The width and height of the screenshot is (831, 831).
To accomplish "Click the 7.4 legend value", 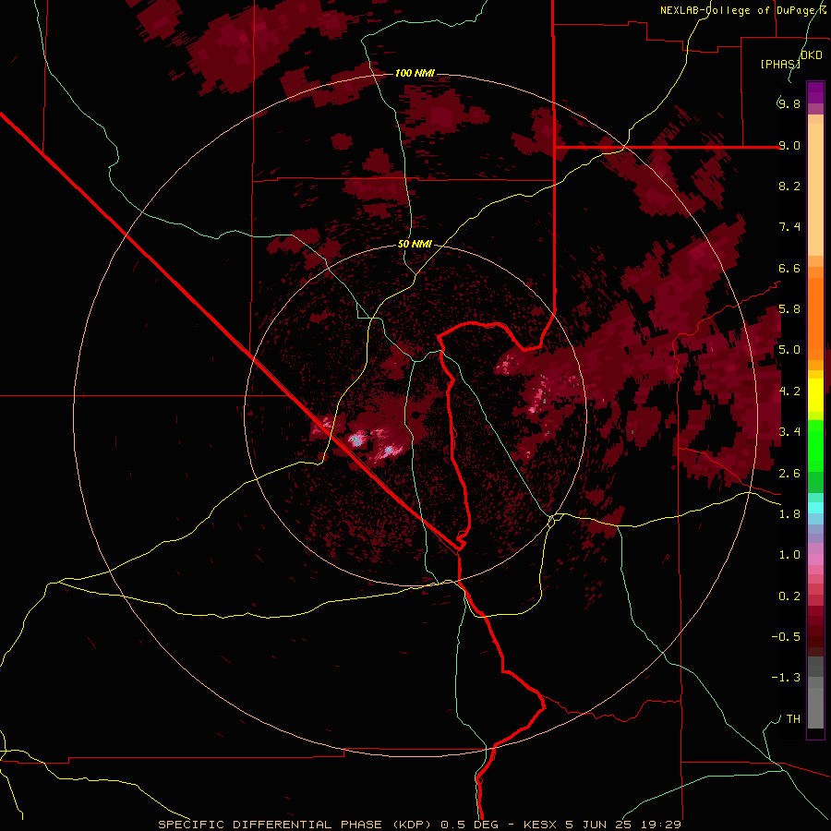I will [789, 227].
